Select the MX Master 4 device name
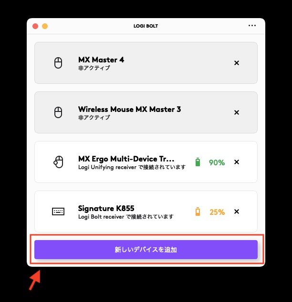 (101, 60)
